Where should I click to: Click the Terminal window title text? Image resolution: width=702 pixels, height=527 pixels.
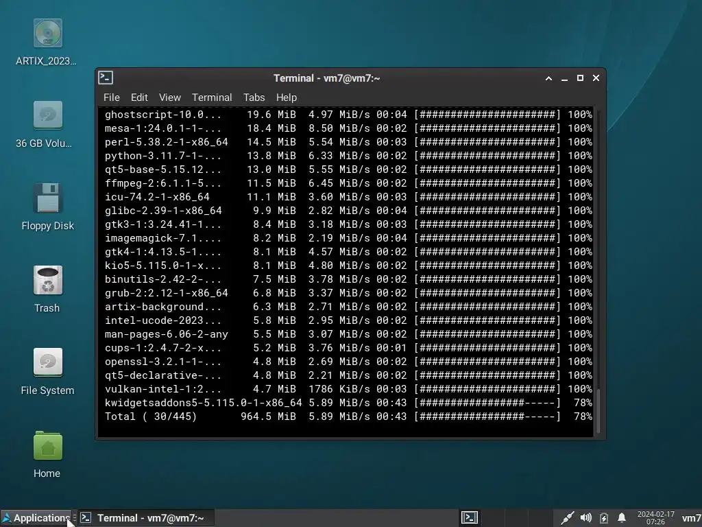(x=327, y=78)
